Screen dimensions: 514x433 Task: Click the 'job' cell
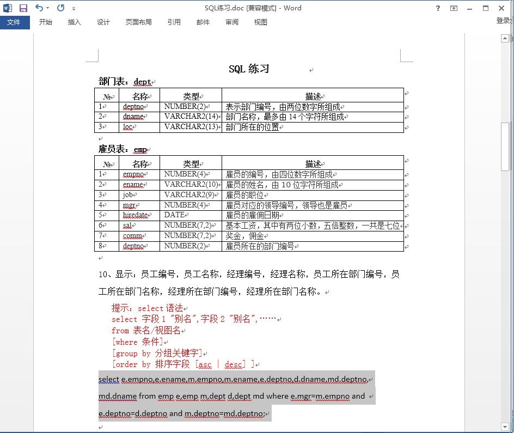pyautogui.click(x=139, y=195)
